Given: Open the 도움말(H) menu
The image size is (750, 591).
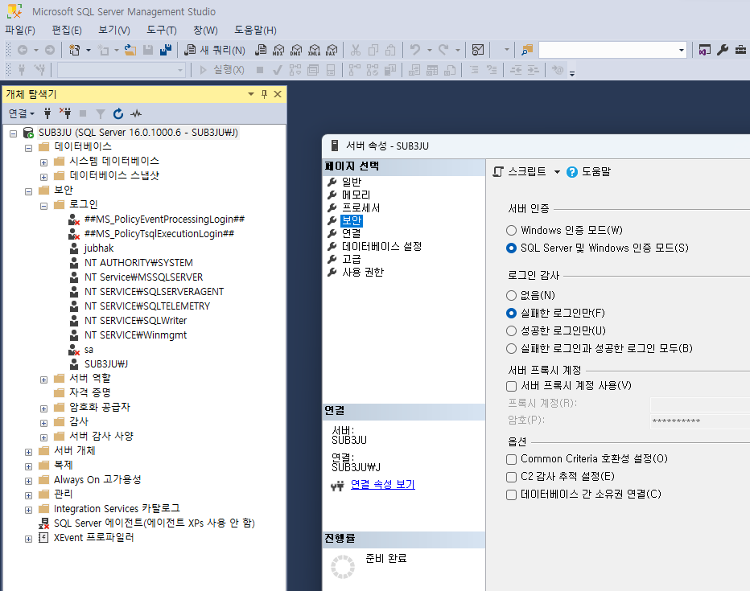Looking at the screenshot, I should point(255,30).
